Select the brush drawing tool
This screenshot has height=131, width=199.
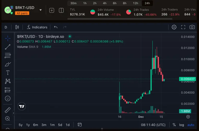[8, 64]
